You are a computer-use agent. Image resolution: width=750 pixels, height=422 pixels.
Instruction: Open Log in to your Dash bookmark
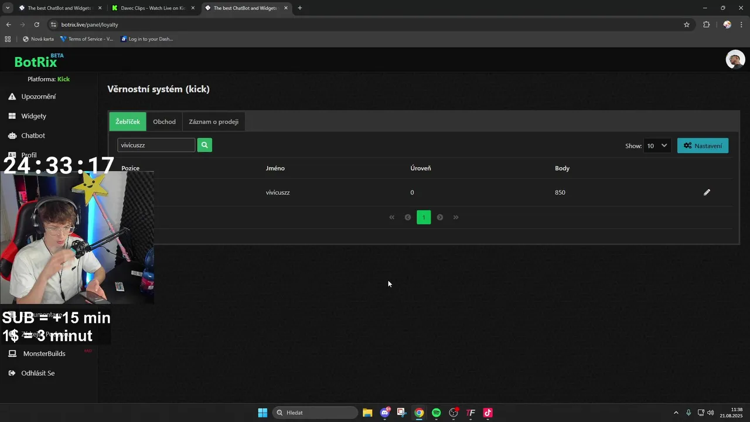coord(147,39)
